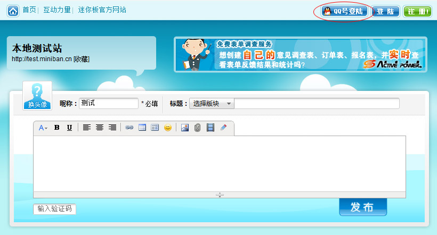Click the 免费表单调查服务 banner ad
The image size is (437, 235).
click(301, 55)
